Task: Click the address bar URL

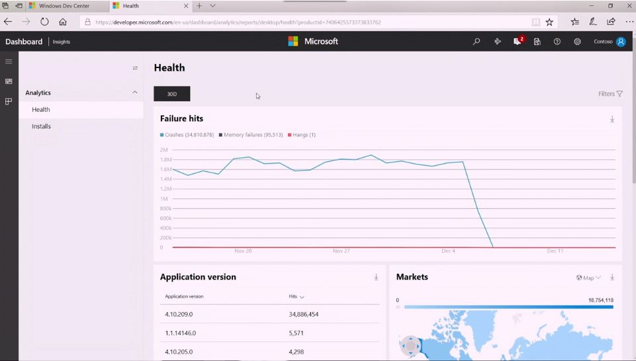Action: [x=238, y=22]
